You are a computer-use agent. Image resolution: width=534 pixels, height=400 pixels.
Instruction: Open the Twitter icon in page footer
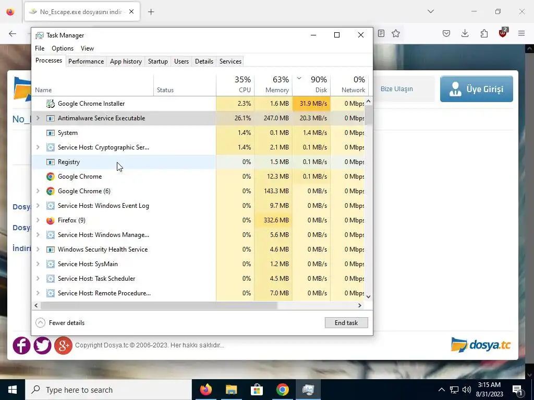pos(42,345)
